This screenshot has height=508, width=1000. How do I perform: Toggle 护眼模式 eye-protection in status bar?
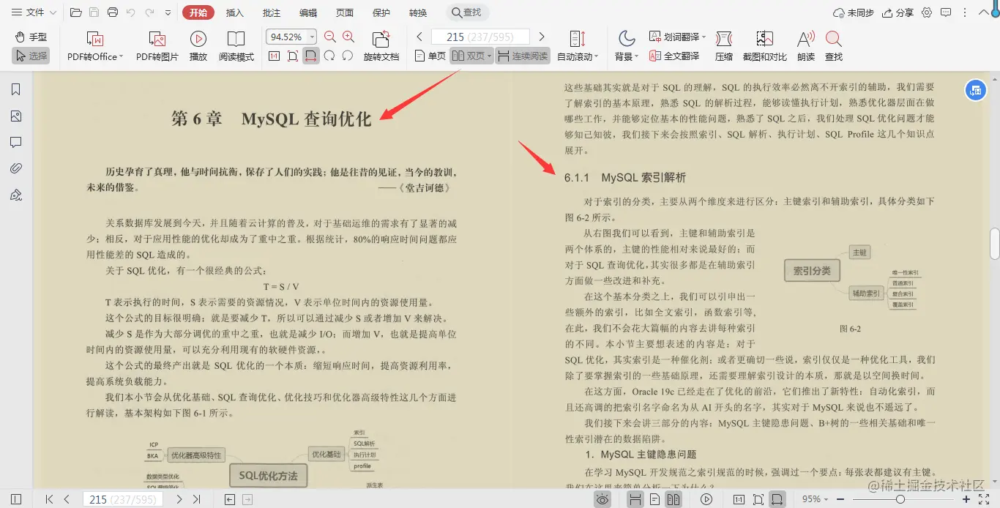click(602, 498)
